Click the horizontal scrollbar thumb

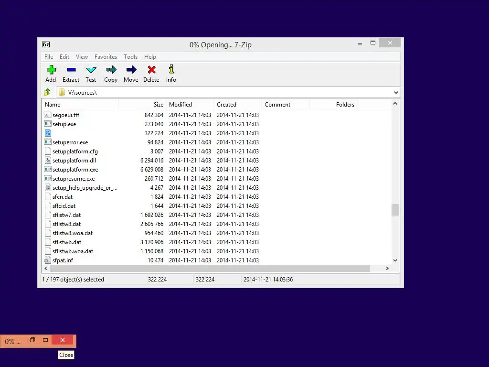[x=210, y=268]
